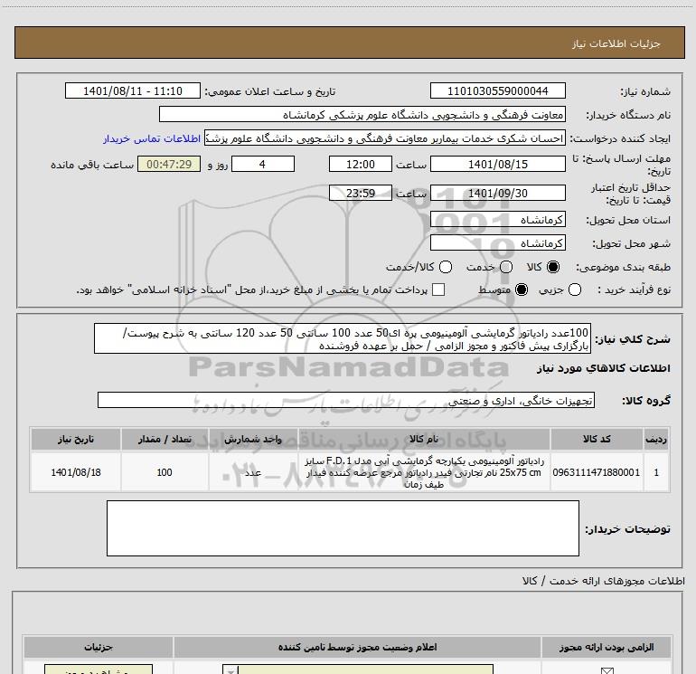The height and width of the screenshot is (674, 696).
Task: Click the public announcement date field
Action: click(x=133, y=91)
